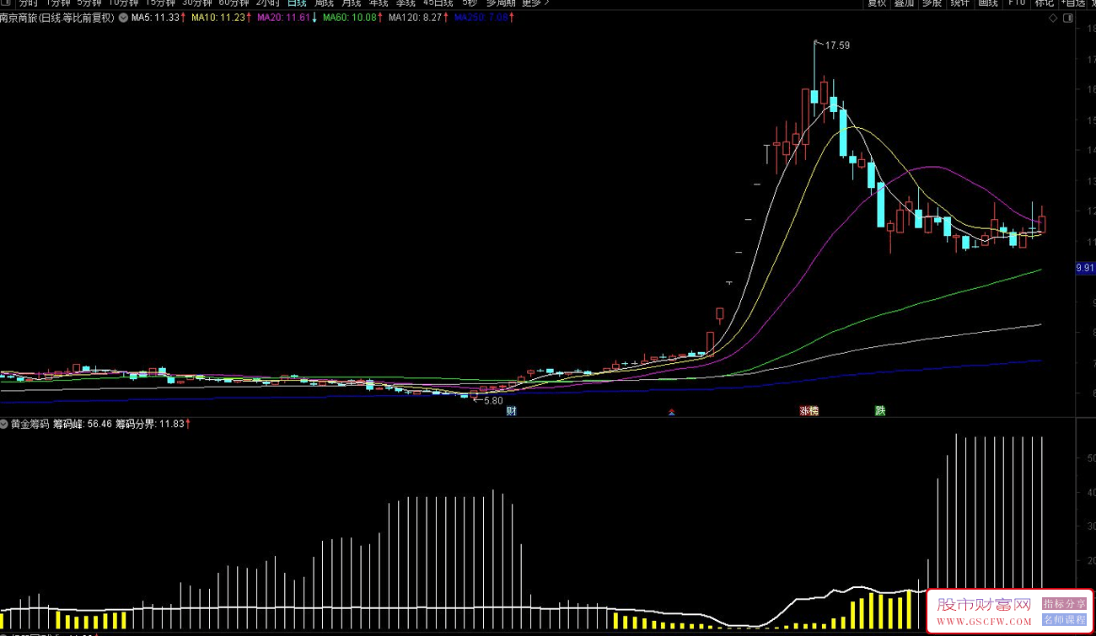
Task: Click the 黄金筹码 indicator name
Action: point(30,424)
